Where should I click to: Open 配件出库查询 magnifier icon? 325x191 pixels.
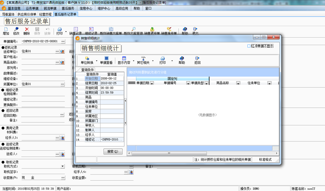133,29
